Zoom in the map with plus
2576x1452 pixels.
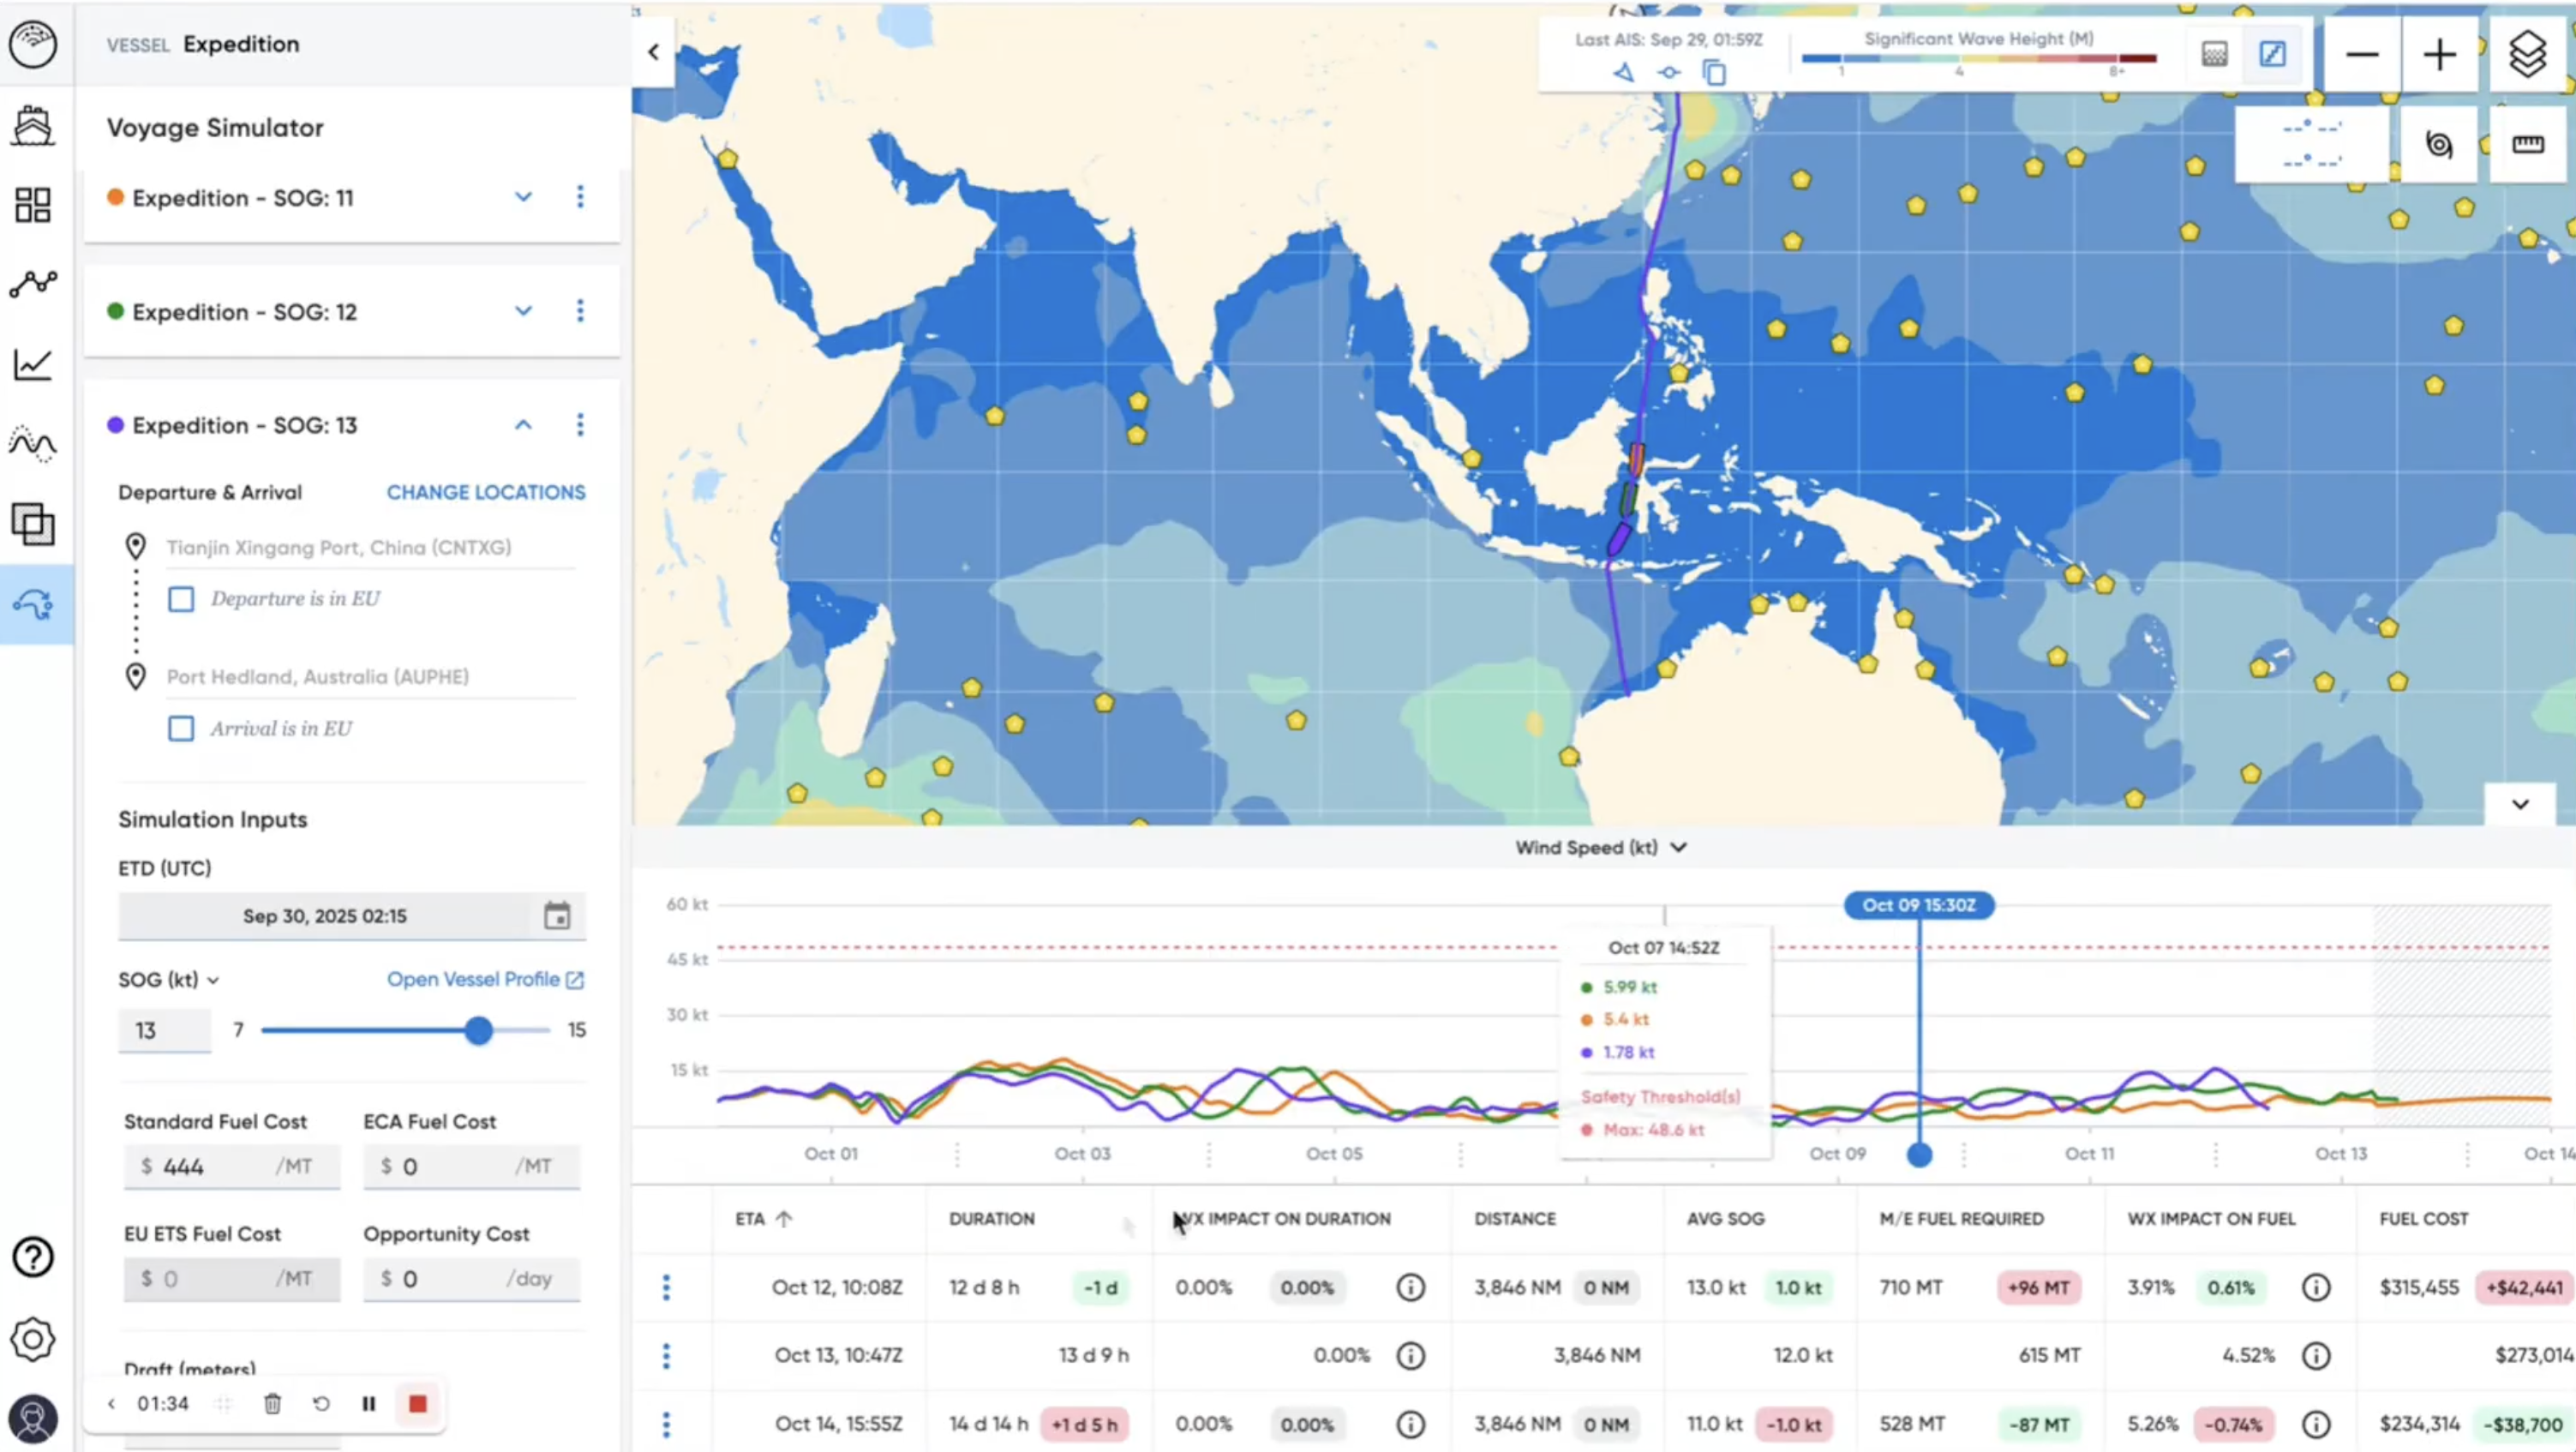(x=2439, y=54)
